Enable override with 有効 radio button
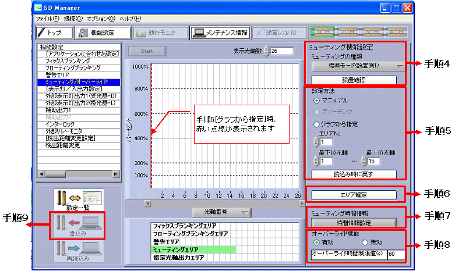The width and height of the screenshot is (455, 271). 316,243
